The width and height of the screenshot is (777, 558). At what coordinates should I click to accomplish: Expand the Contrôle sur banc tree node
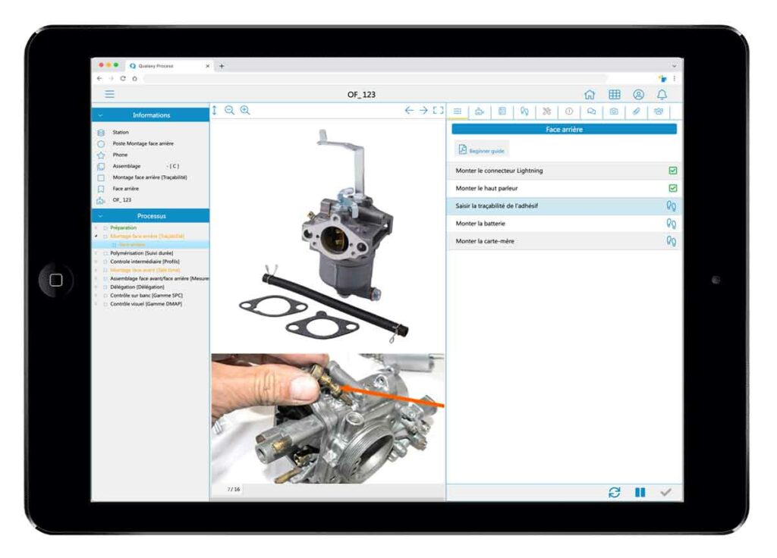pos(96,295)
